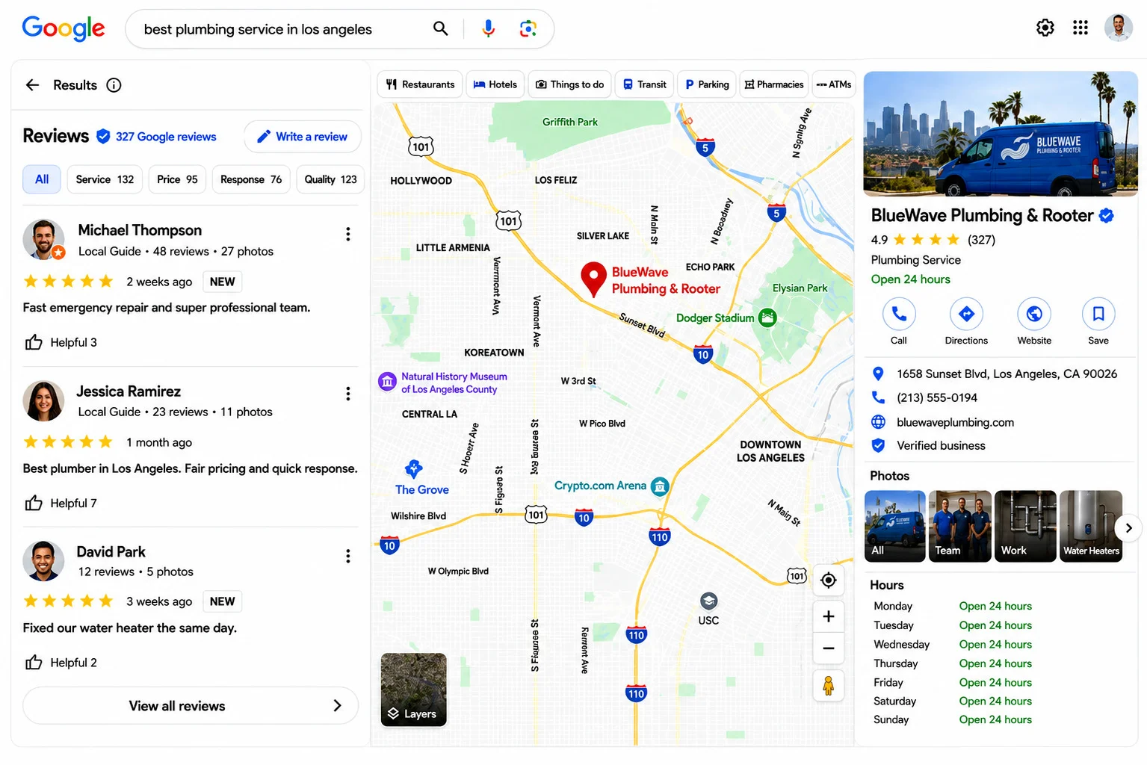Viewport: 1147px width, 765px height.
Task: Show Things to do on map
Action: pyautogui.click(x=570, y=84)
